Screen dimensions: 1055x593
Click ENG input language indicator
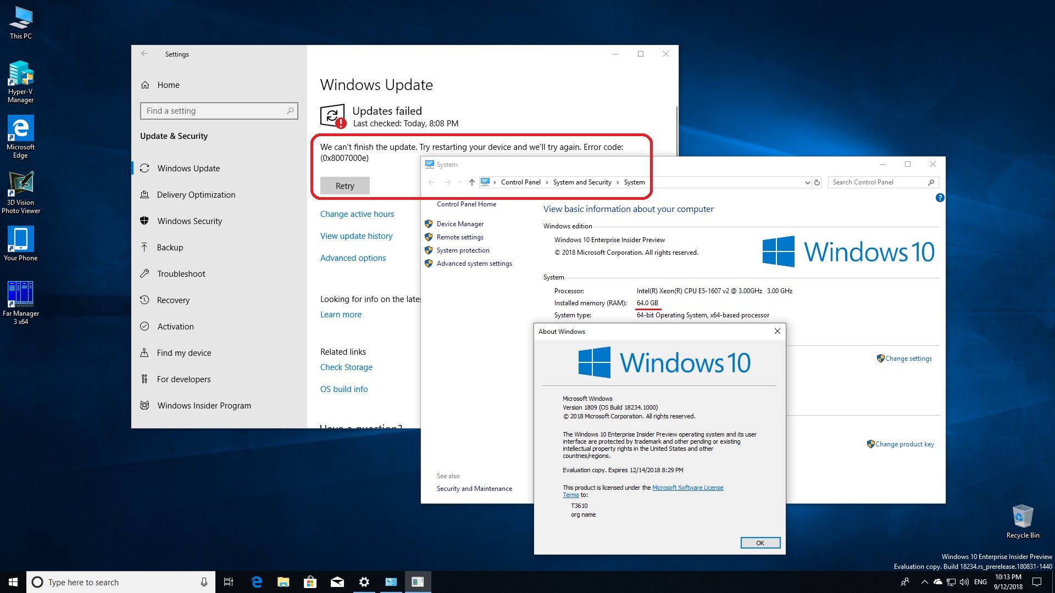[x=980, y=582]
